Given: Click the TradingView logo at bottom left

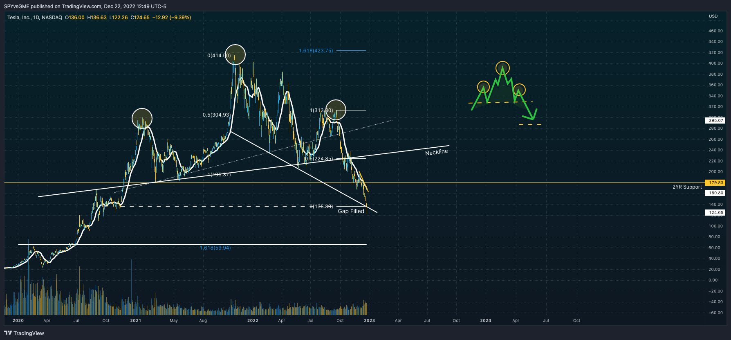Looking at the screenshot, I should click(x=24, y=333).
